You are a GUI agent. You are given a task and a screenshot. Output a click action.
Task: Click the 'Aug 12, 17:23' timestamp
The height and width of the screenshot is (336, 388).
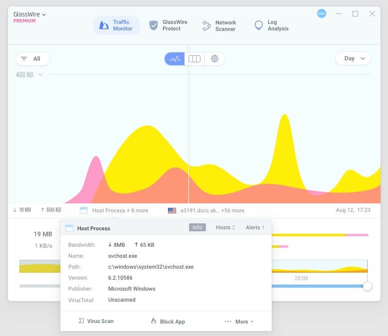(353, 210)
